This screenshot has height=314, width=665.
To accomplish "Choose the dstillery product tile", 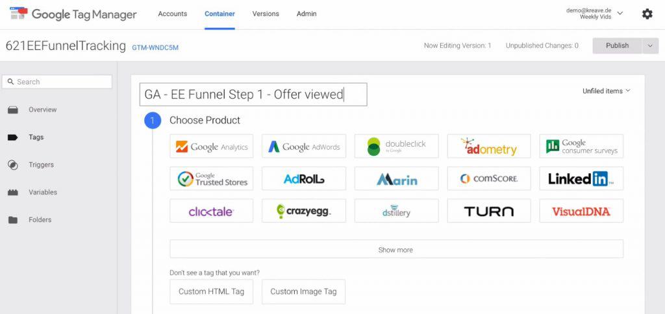I will pyautogui.click(x=397, y=211).
